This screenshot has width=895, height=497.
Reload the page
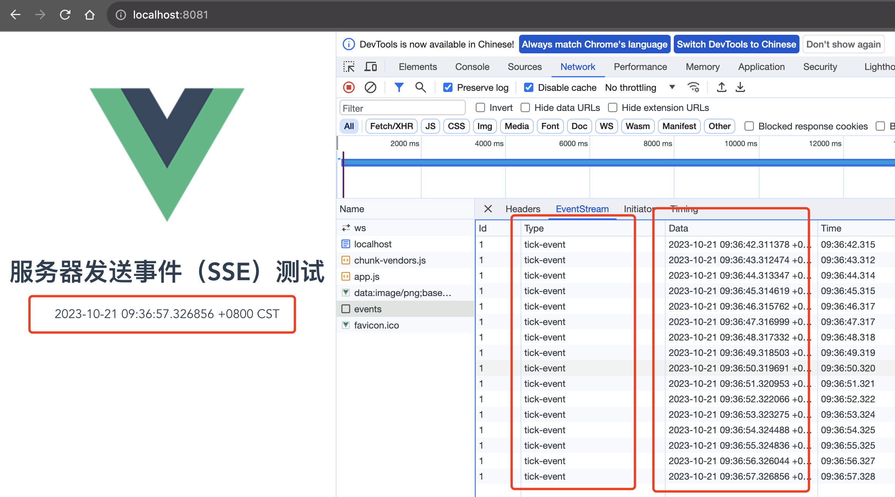pos(65,15)
